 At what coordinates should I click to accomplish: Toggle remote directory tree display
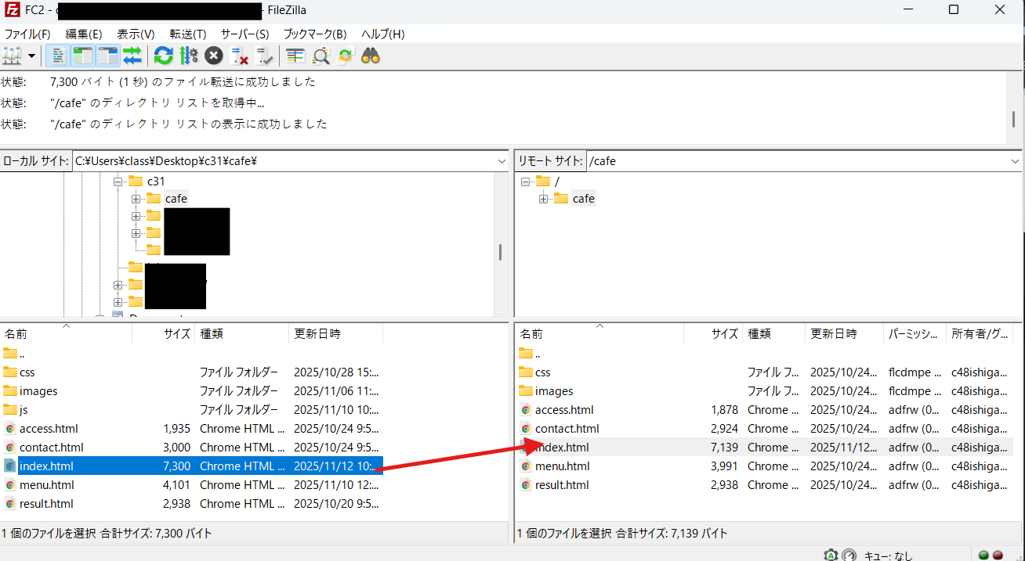tap(107, 56)
